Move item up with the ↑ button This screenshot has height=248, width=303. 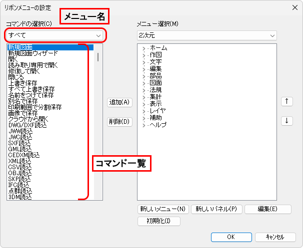(287, 101)
